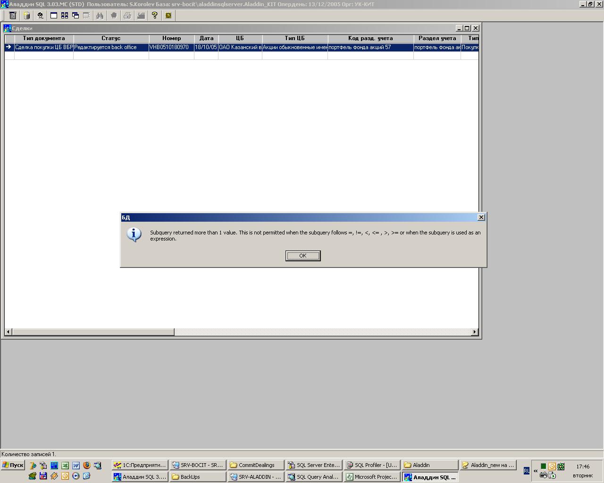Click the Номер column header

coord(171,38)
